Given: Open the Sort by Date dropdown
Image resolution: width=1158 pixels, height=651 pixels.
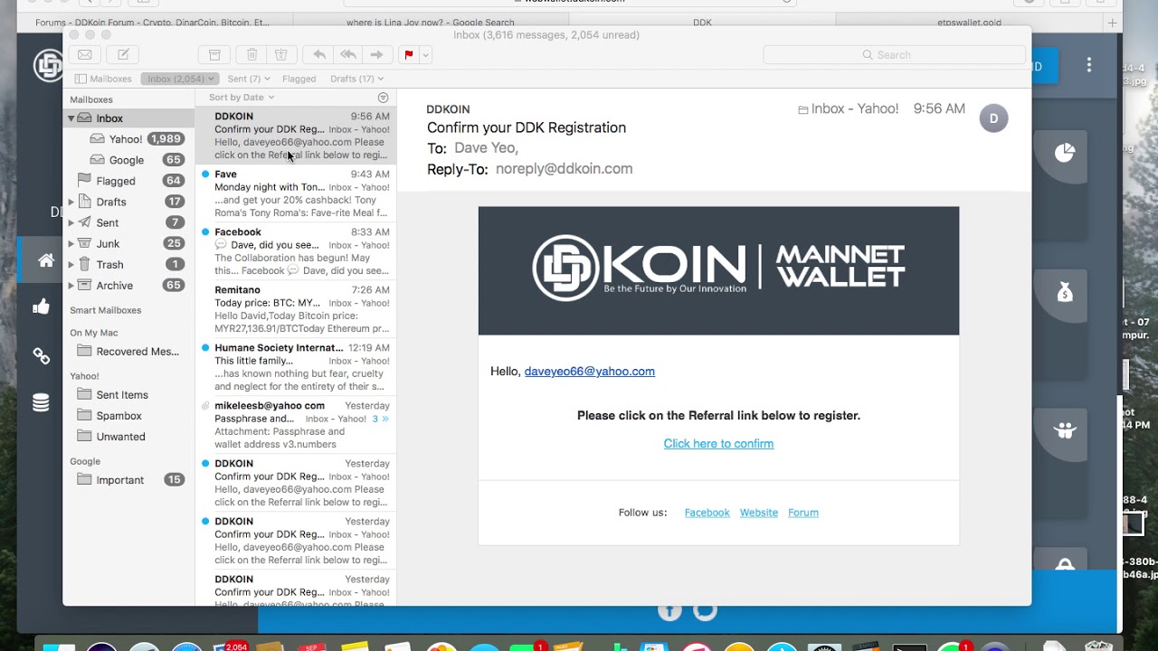Looking at the screenshot, I should (x=241, y=97).
